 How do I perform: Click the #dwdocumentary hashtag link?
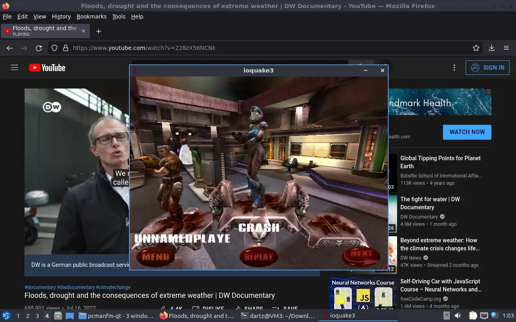76,287
